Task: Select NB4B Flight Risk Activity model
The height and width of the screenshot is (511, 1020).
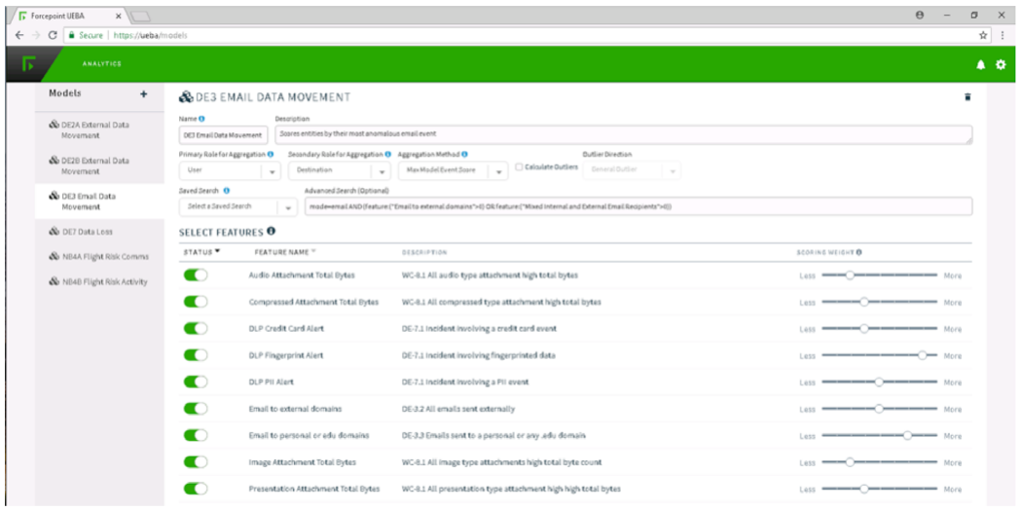Action: point(99,282)
